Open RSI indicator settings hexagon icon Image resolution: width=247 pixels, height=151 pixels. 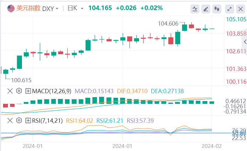(x=19, y=121)
